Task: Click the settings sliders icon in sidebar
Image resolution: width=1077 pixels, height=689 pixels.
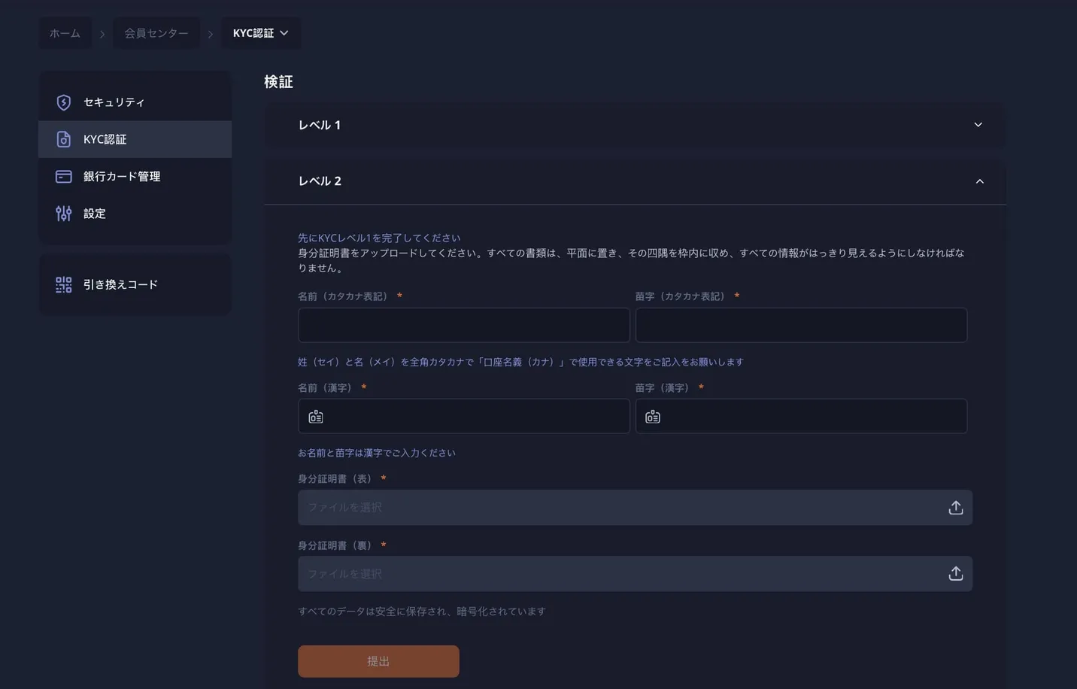Action: tap(64, 212)
